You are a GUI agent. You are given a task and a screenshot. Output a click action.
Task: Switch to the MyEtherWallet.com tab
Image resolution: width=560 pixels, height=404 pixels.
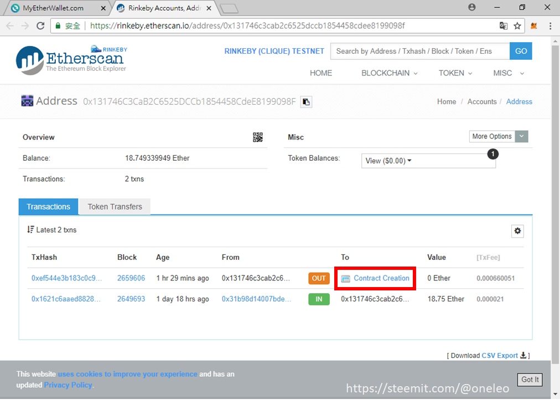coord(56,8)
